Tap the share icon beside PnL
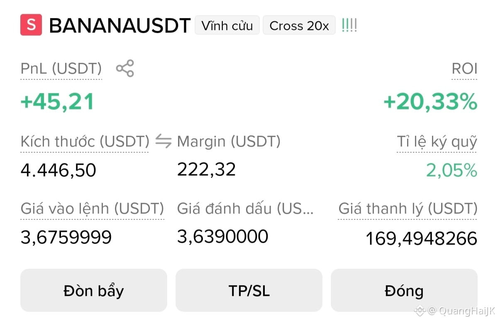498x321 pixels. click(125, 68)
